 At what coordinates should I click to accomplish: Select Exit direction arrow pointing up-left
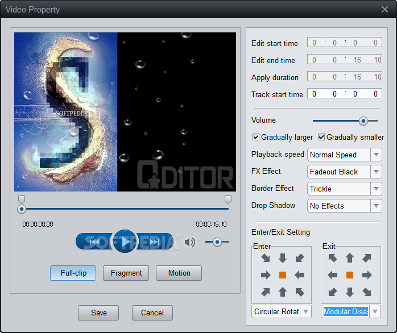pos(333,258)
